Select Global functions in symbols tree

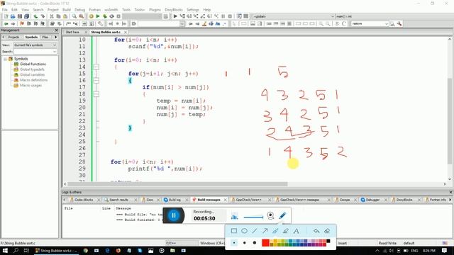(33, 64)
